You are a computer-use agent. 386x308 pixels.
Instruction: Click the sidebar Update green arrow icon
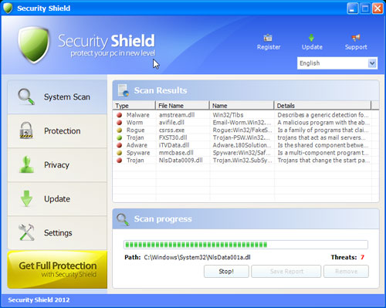[26, 198]
